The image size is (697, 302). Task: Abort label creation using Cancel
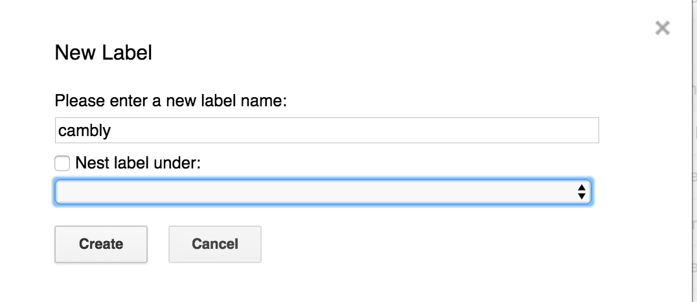point(214,244)
